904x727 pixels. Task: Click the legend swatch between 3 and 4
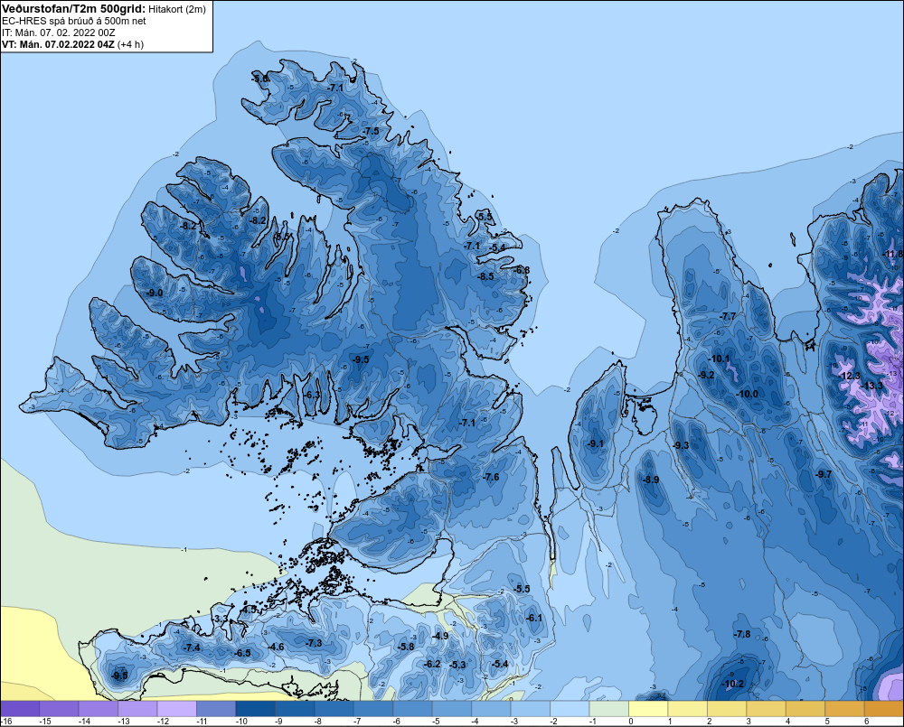(x=767, y=709)
